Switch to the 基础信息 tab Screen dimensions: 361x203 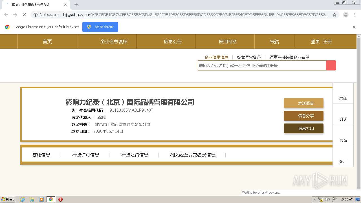tap(41, 155)
